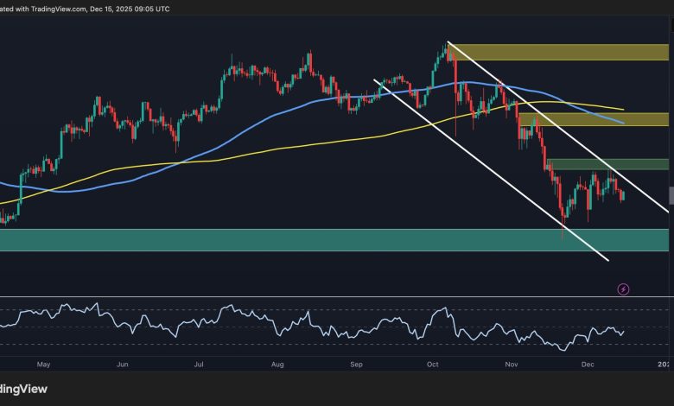This screenshot has height=406, width=674.
Task: Click the Dec label on time axis
Action: 587,365
